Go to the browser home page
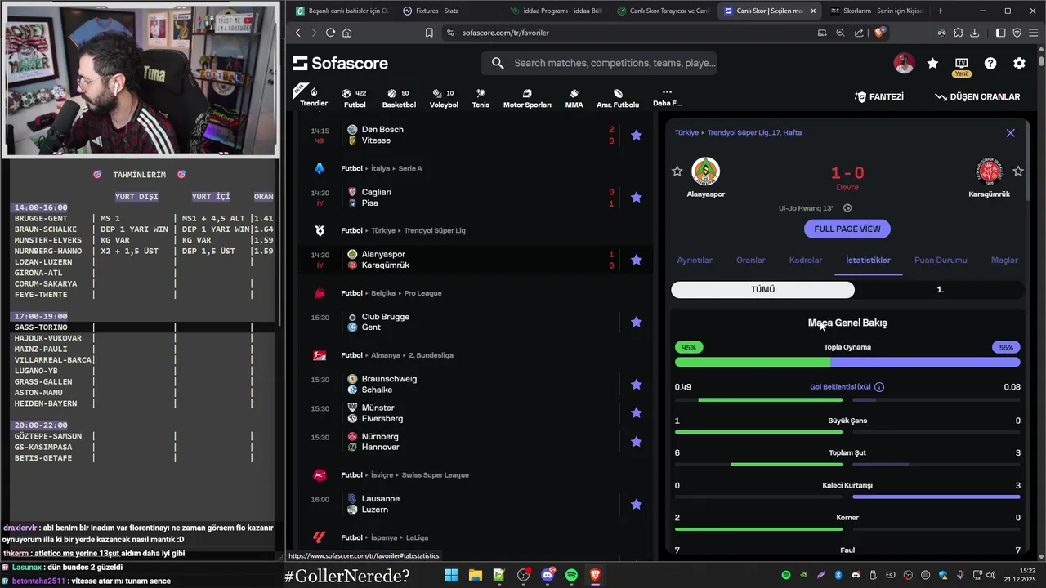The image size is (1046, 588). click(x=346, y=33)
